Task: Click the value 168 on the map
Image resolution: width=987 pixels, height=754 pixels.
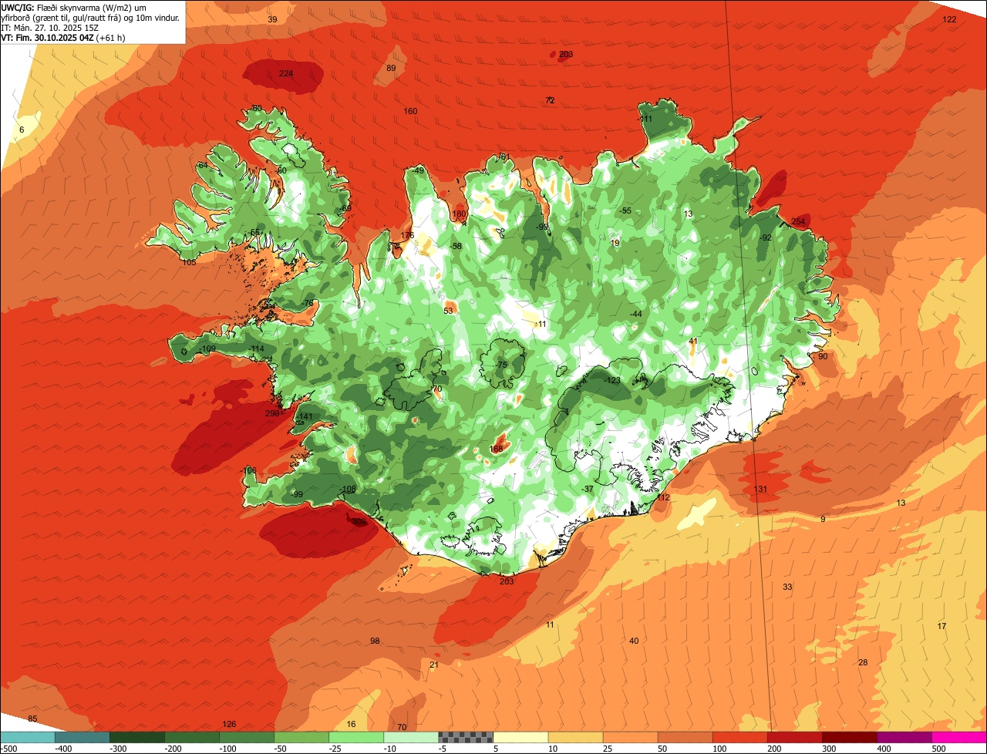Action: coord(496,449)
